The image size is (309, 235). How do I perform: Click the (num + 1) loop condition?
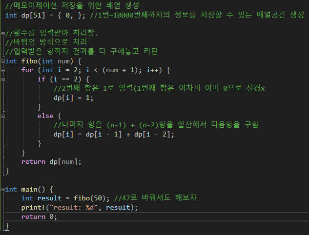(x=120, y=70)
